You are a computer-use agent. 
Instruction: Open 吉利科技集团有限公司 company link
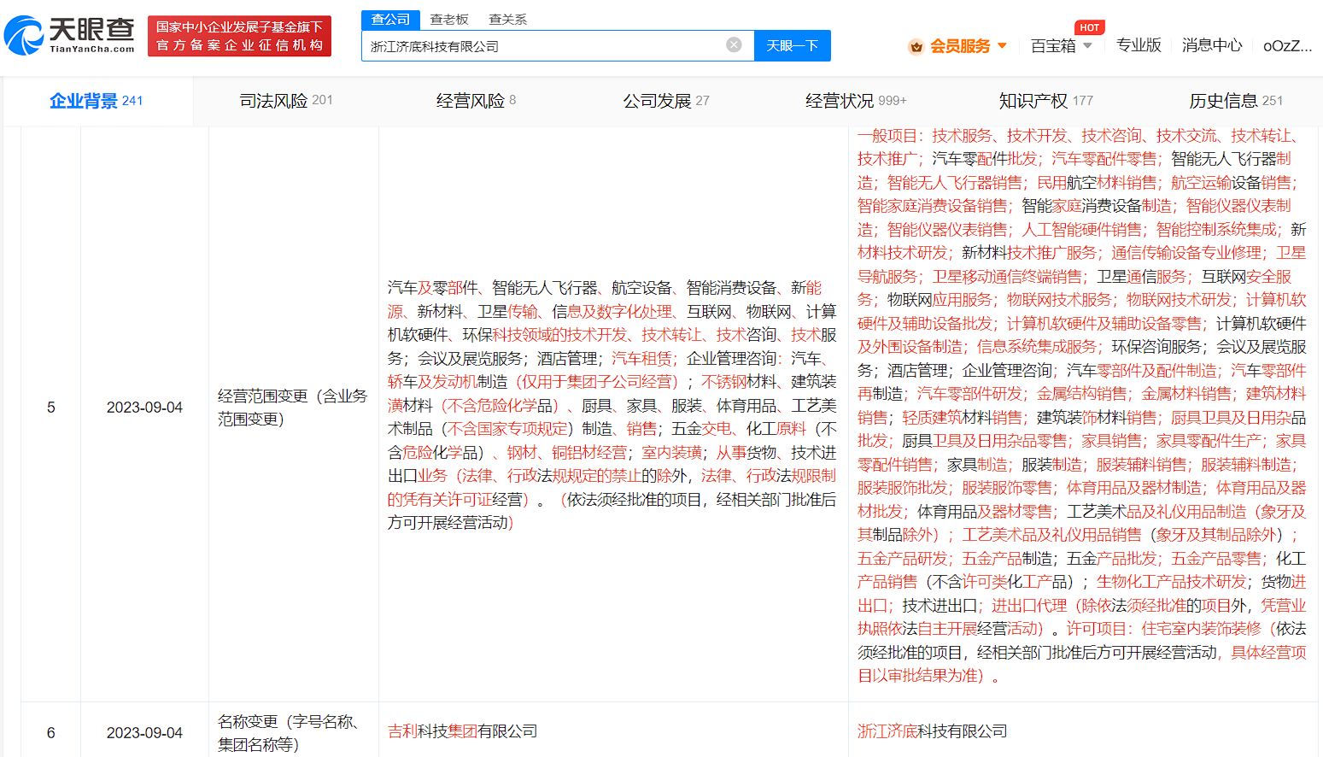pos(463,731)
